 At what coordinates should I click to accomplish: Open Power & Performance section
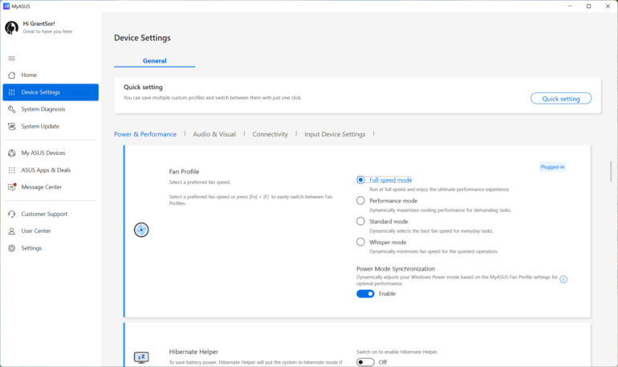click(x=145, y=134)
